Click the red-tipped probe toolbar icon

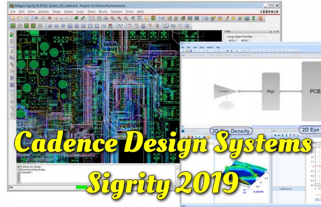click(227, 18)
